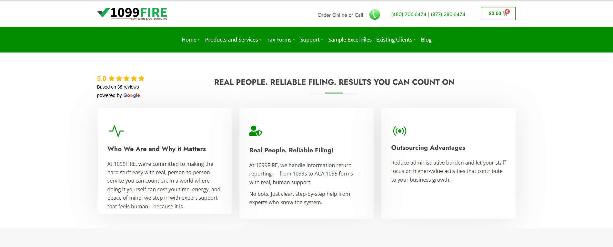The width and height of the screenshot is (613, 247).
Task: Expand the Tax Forms dropdown
Action: (x=280, y=40)
